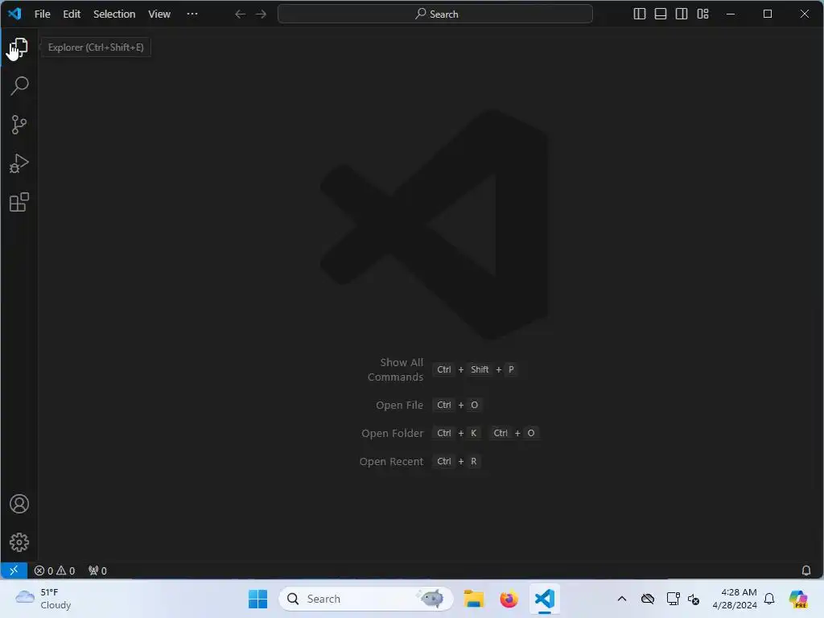824x618 pixels.
Task: Open Customize Layout options
Action: click(x=702, y=14)
